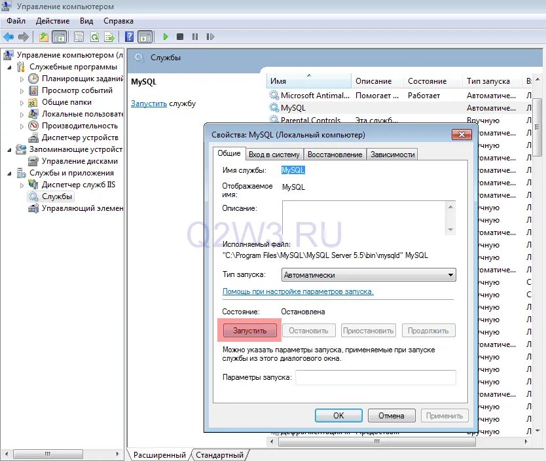Click the Диспетчер служб IIS icon

33,185
